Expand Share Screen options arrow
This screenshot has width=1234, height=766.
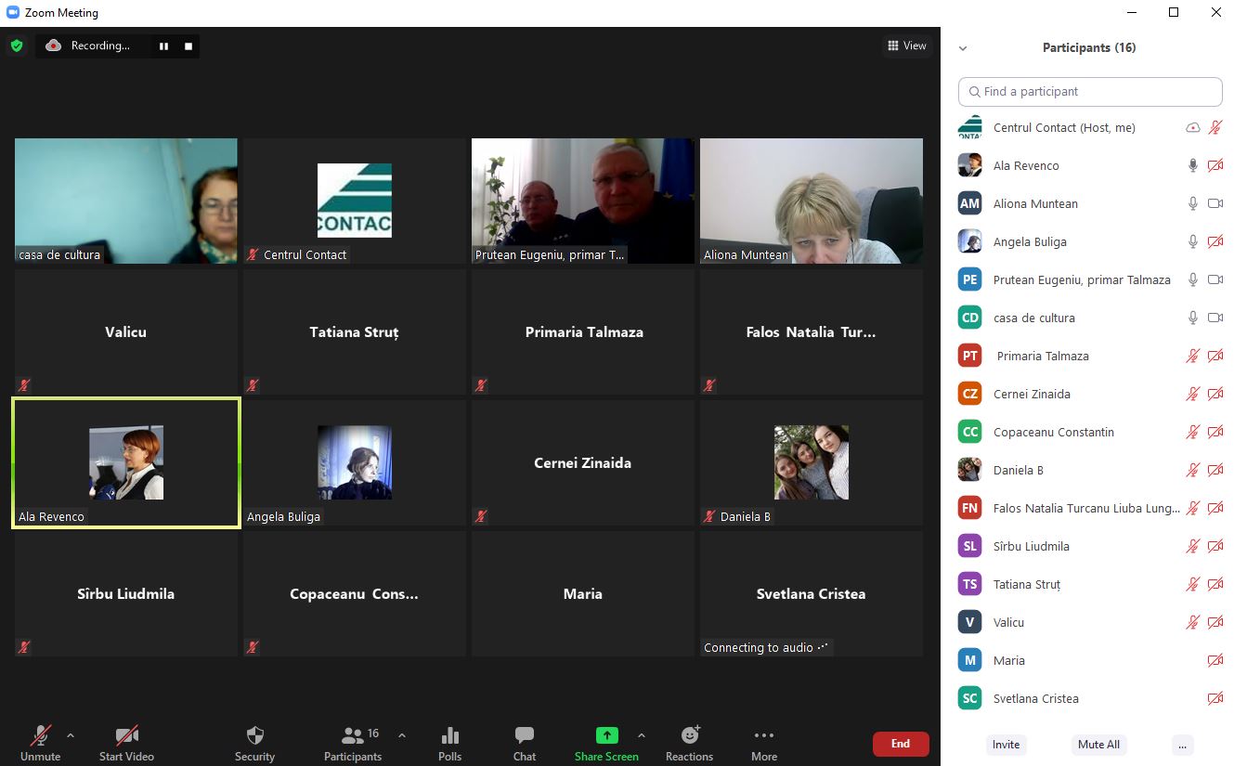tap(642, 735)
